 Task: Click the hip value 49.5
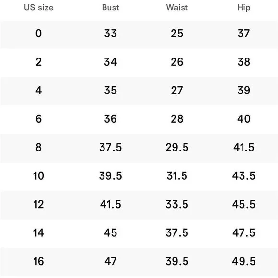244,261
